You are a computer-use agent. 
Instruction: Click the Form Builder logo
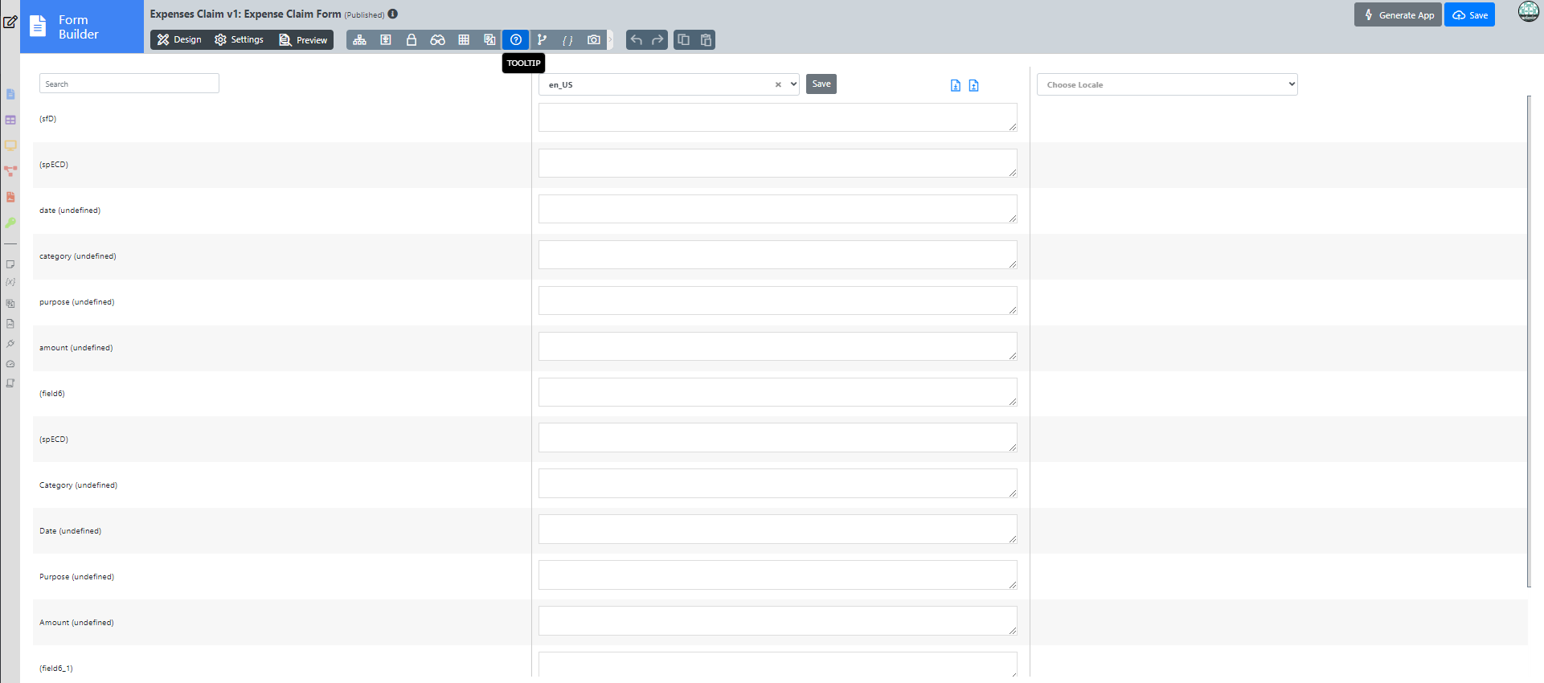(x=82, y=27)
